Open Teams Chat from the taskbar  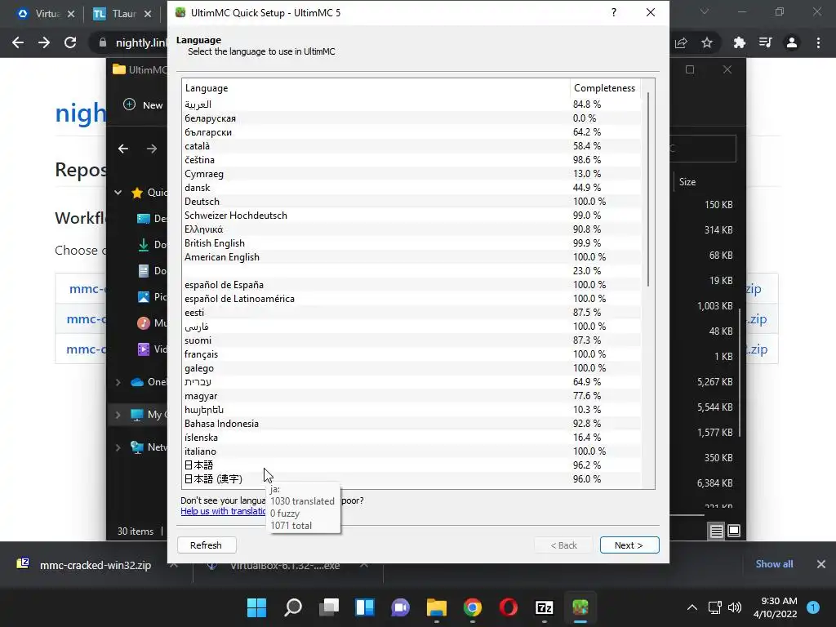click(400, 607)
